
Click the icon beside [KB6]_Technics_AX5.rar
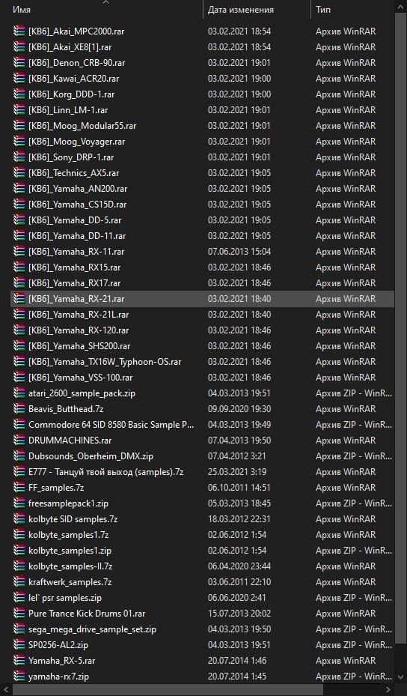[19, 172]
